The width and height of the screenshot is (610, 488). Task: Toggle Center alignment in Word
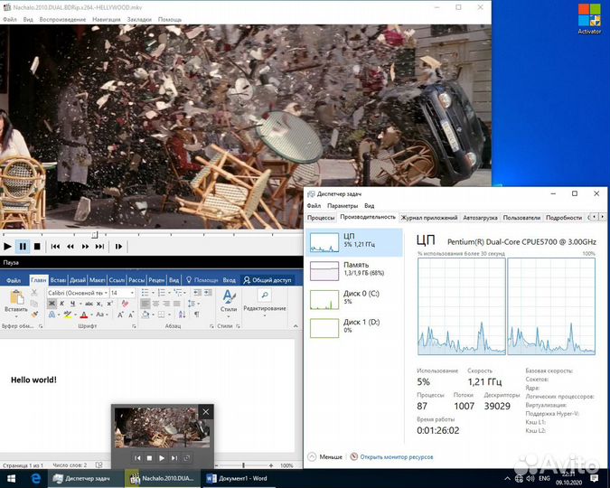click(155, 304)
